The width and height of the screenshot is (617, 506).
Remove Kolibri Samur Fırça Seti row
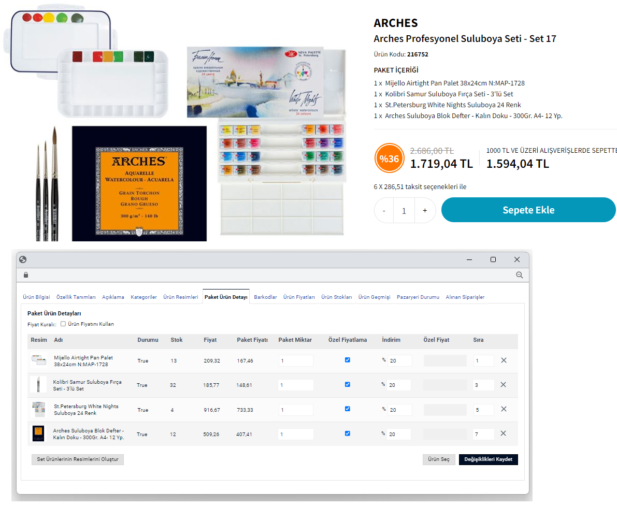[x=503, y=385]
